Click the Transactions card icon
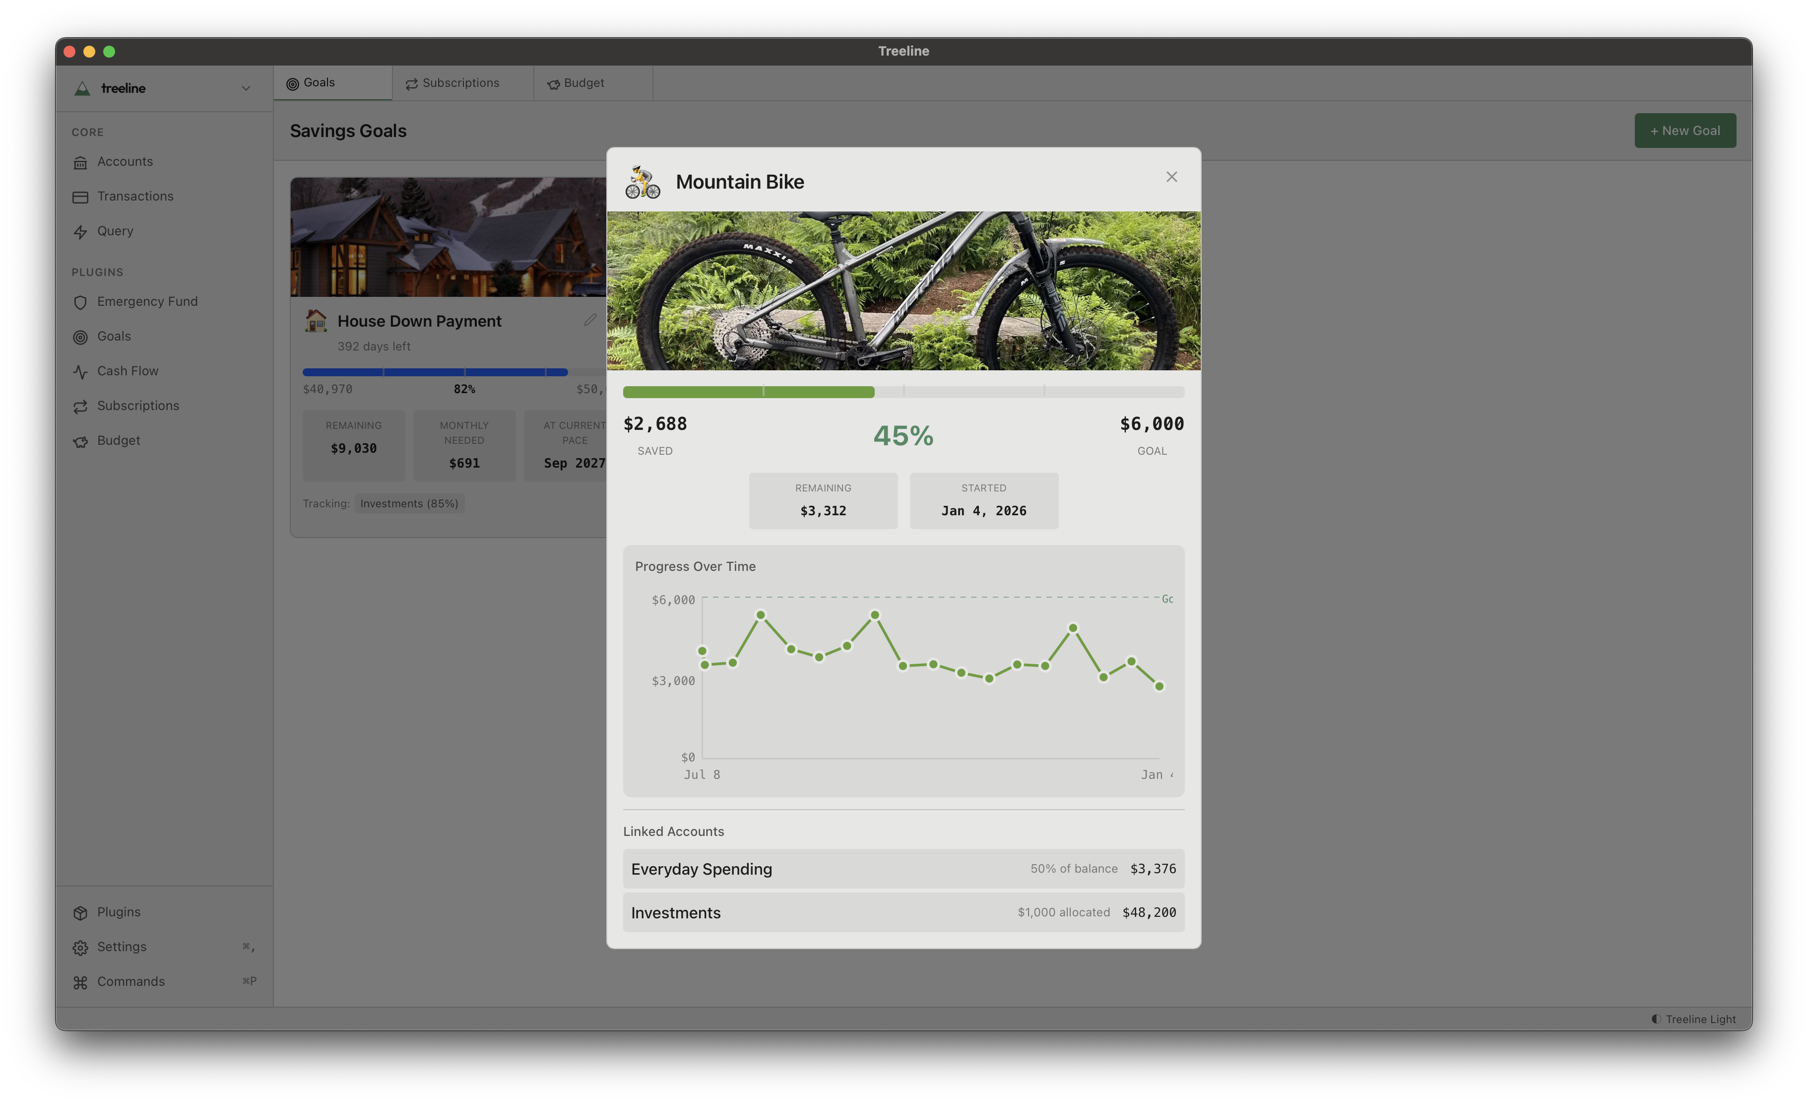The height and width of the screenshot is (1104, 1808). click(x=80, y=197)
